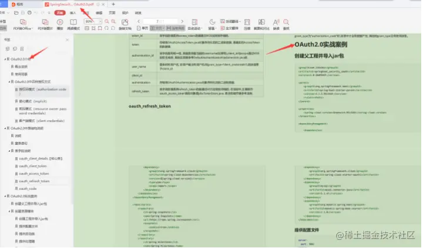
Task: Click the zoom in magnifier icon
Action: [x=113, y=21]
